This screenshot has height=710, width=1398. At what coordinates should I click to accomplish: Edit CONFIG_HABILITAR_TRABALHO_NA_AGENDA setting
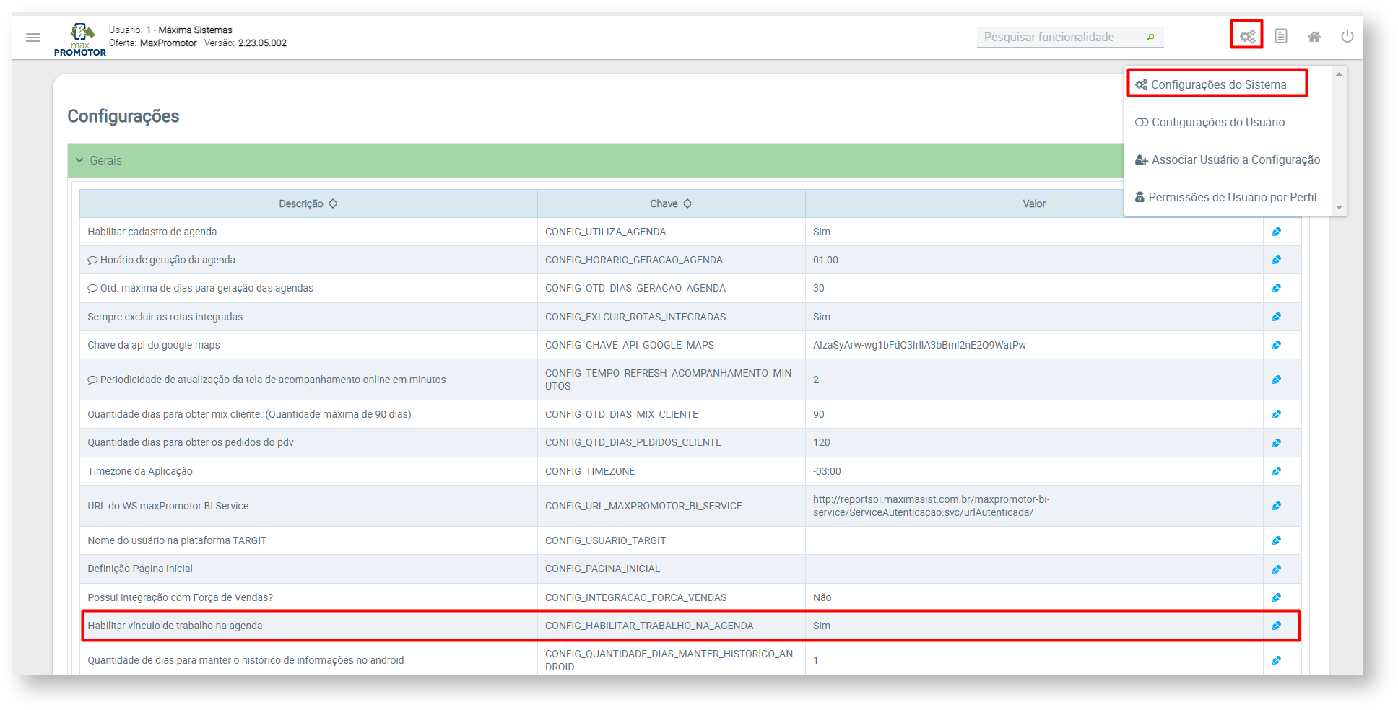coord(1276,626)
